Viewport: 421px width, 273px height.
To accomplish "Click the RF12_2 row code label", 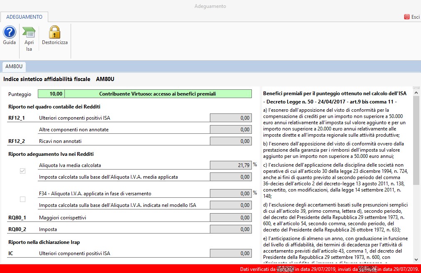I will tap(17, 141).
